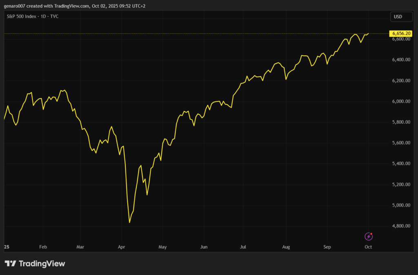The width and height of the screenshot is (418, 275).
Task: Select the Apr label on the time axis
Action: click(x=122, y=247)
